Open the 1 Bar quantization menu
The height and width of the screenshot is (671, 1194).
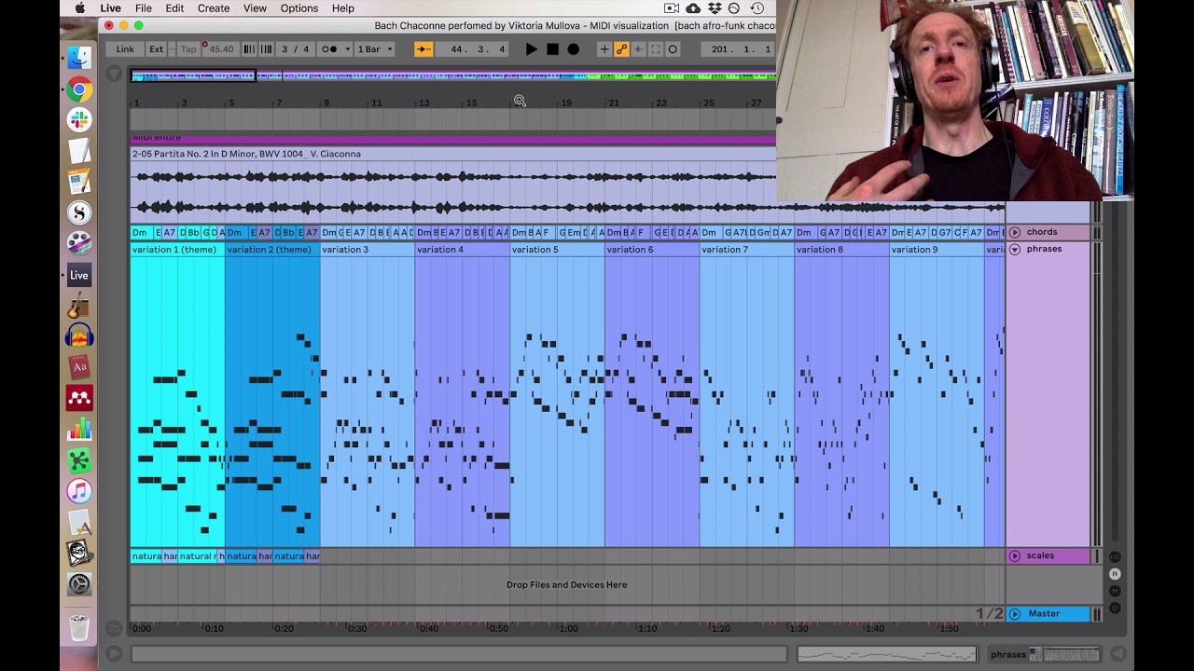376,49
